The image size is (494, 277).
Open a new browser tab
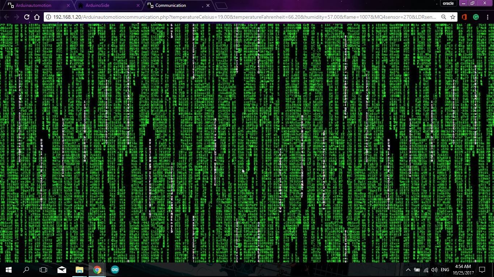click(221, 5)
